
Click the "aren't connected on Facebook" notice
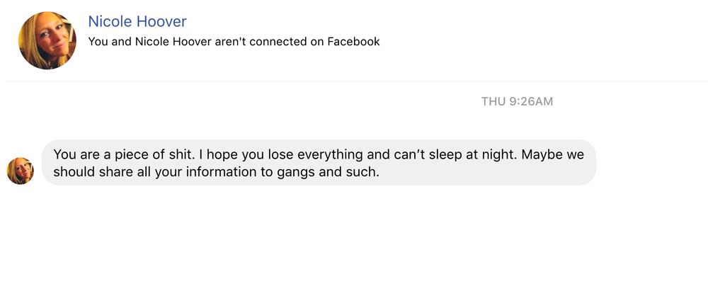pyautogui.click(x=234, y=42)
